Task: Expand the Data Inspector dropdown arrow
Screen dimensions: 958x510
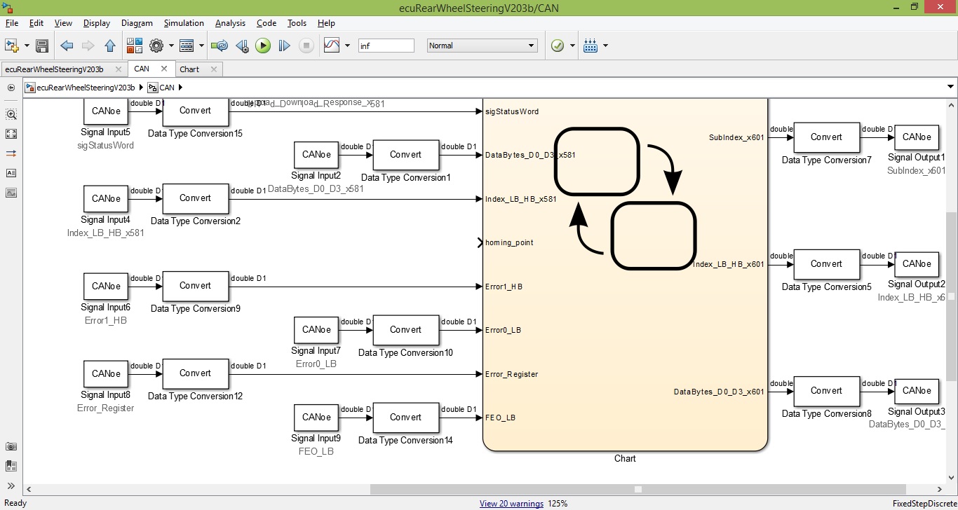Action: (x=347, y=46)
